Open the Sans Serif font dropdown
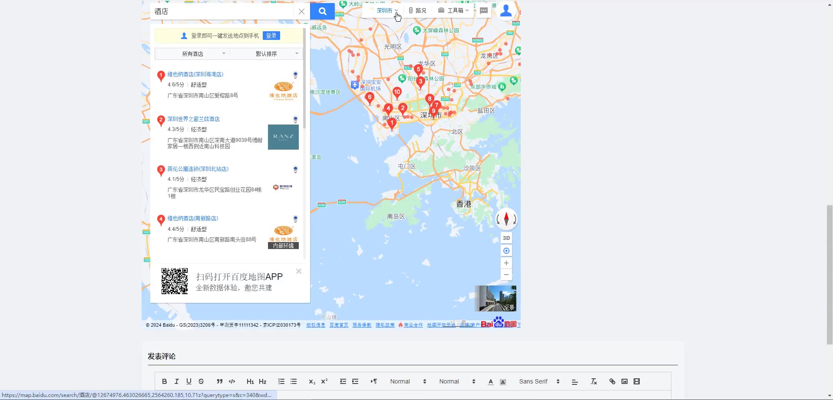The height and width of the screenshot is (400, 833). (x=539, y=381)
